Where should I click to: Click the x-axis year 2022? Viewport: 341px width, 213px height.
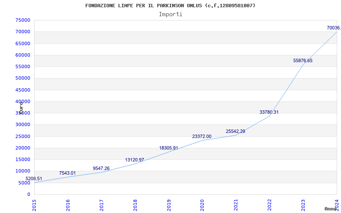pyautogui.click(x=269, y=205)
